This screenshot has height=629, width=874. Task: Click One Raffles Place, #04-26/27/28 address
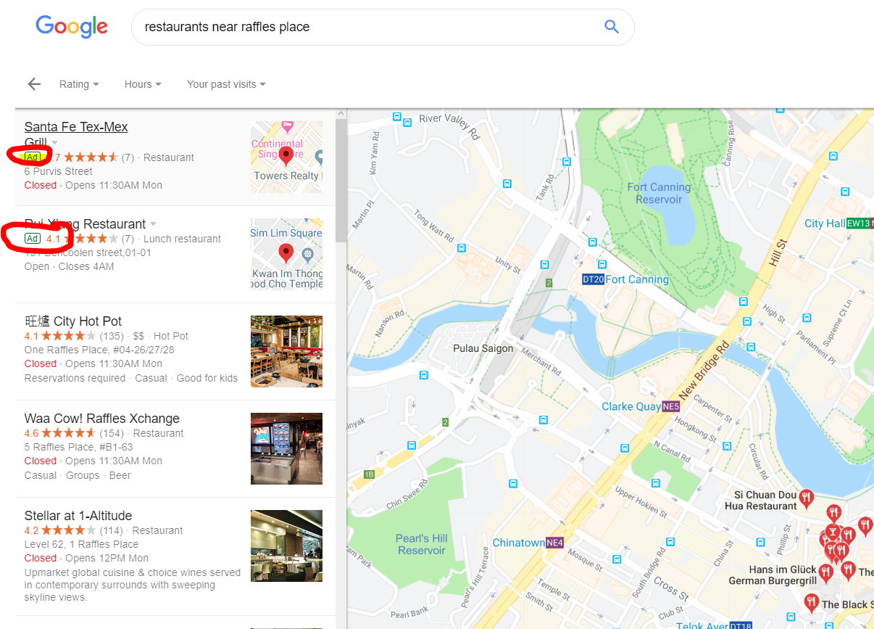[99, 350]
